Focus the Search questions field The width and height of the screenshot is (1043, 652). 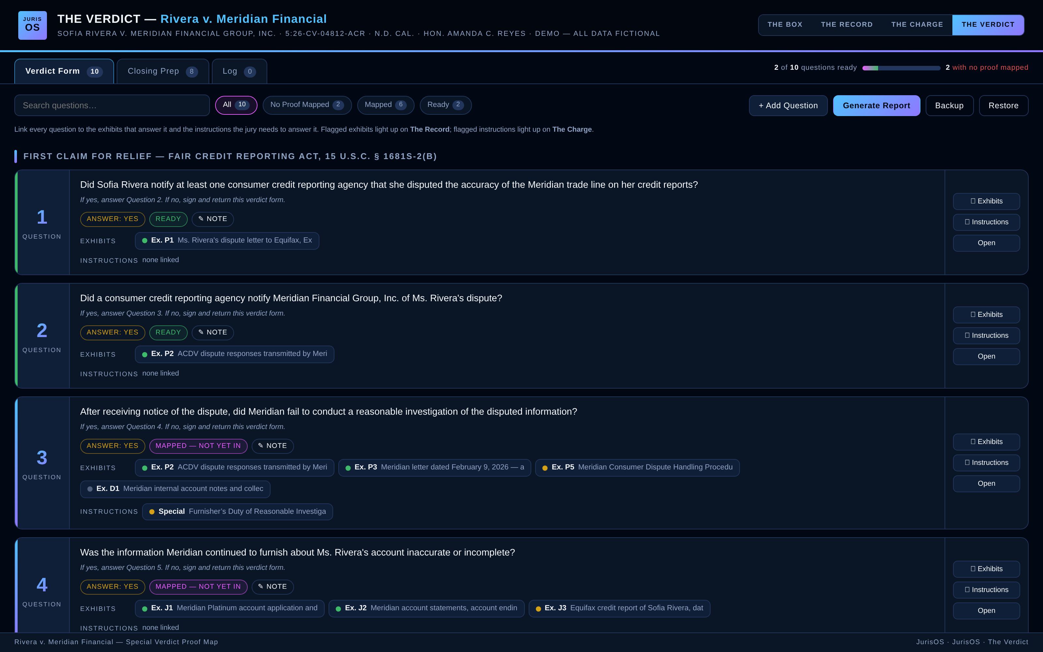click(112, 105)
